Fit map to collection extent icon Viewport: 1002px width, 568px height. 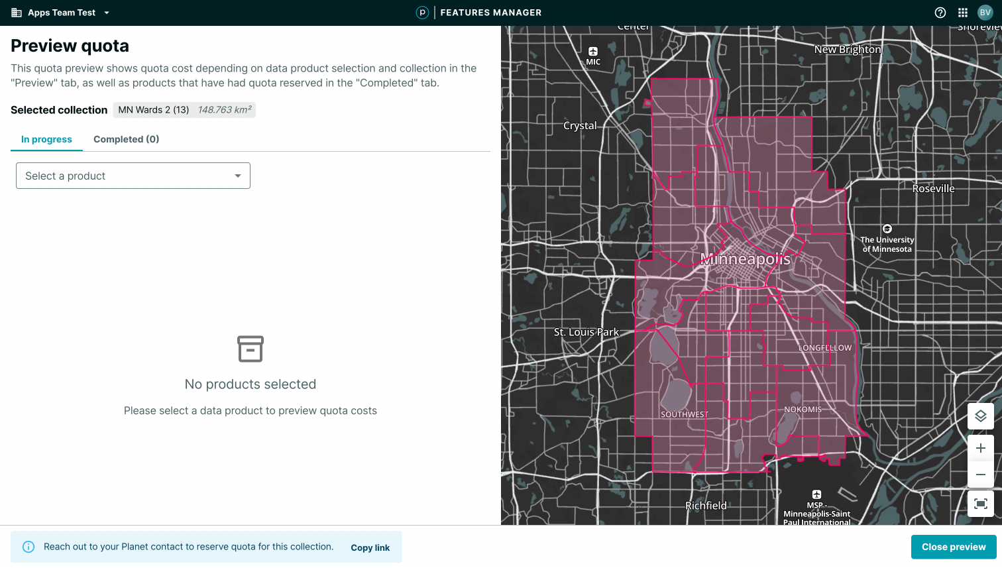tap(981, 504)
